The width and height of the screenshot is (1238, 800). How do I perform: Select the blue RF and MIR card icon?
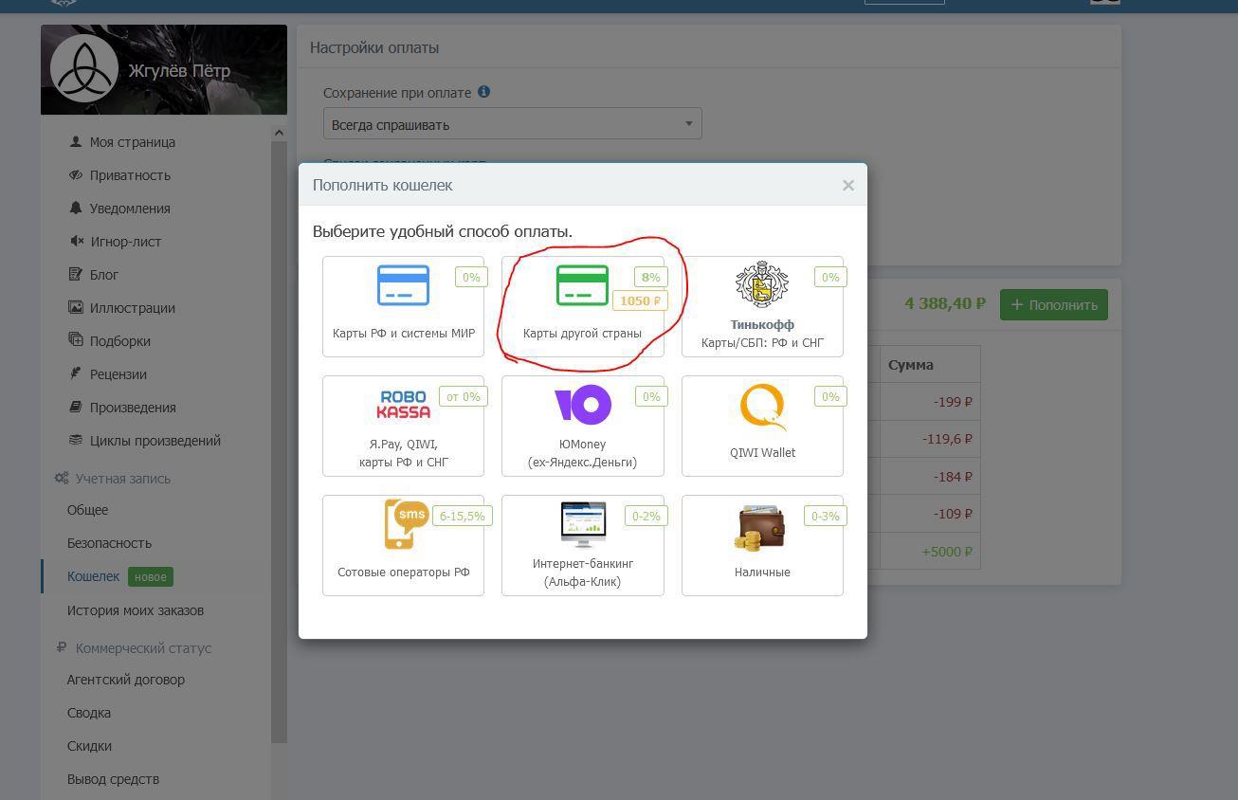[x=403, y=285]
